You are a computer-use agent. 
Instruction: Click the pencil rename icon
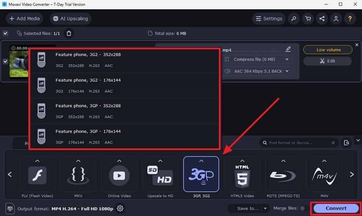click(288, 49)
